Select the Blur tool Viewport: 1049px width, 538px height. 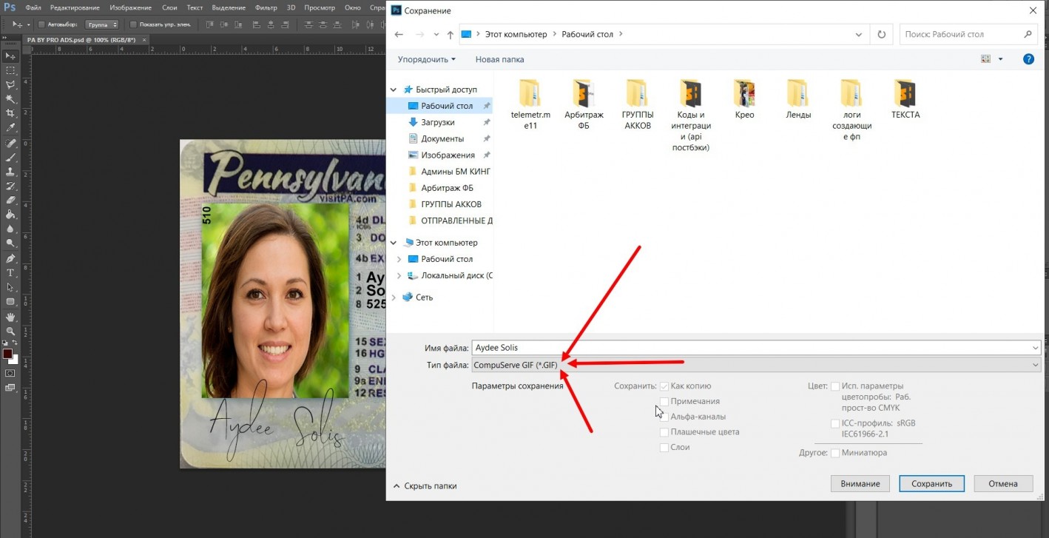(10, 229)
